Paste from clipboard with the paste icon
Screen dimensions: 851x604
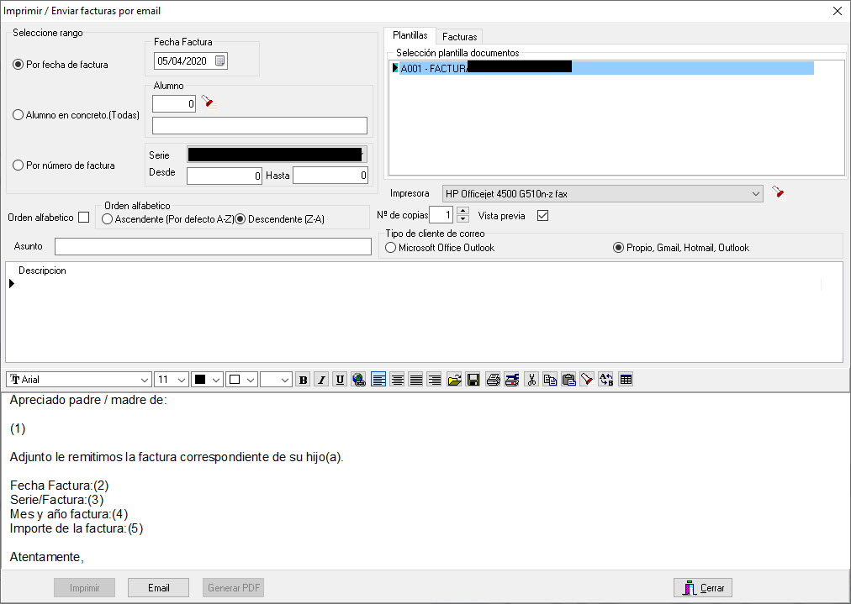coord(568,380)
